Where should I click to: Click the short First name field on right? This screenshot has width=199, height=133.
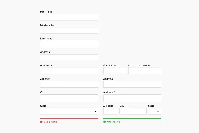coord(115,71)
